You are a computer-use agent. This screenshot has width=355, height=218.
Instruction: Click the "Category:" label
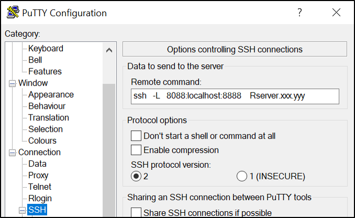pyautogui.click(x=23, y=34)
